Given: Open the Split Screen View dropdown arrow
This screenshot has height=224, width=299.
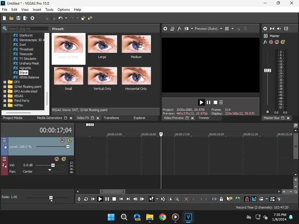Looking at the screenshot, I should [x=192, y=29].
